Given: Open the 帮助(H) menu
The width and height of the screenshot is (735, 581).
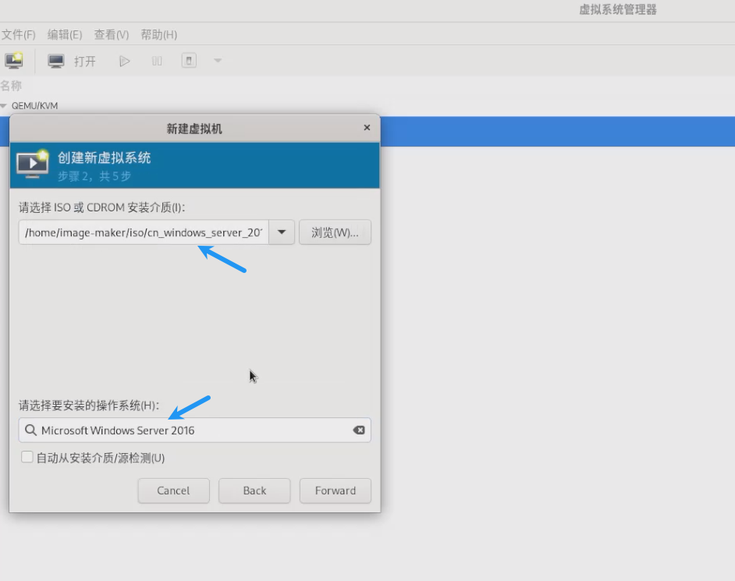Looking at the screenshot, I should (x=159, y=35).
